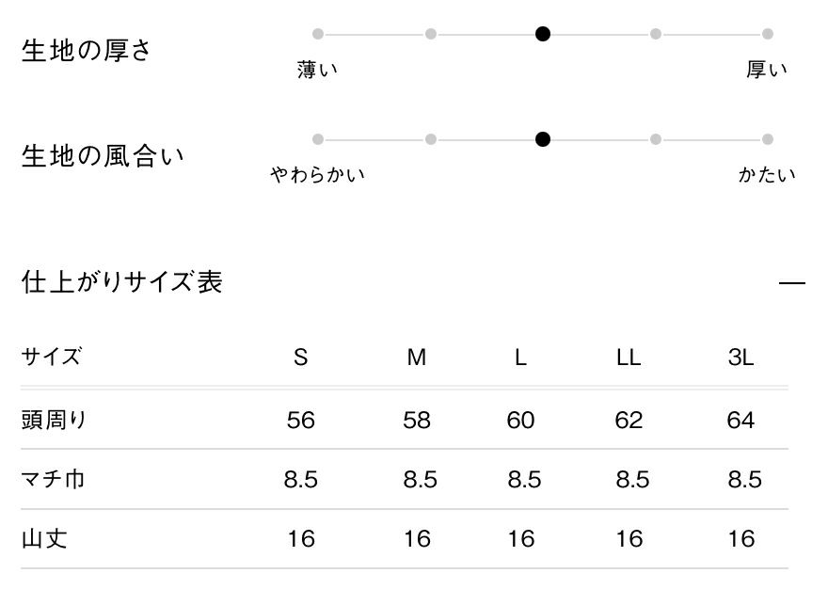
Task: Select the thickest dot on 生地の厚さ scale
Action: click(768, 34)
